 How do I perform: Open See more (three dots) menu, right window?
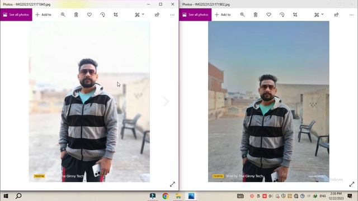(x=352, y=15)
